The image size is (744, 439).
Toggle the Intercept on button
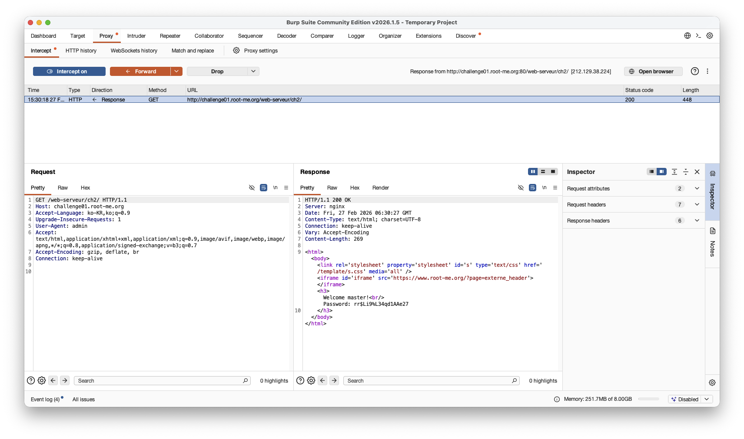[x=69, y=71]
